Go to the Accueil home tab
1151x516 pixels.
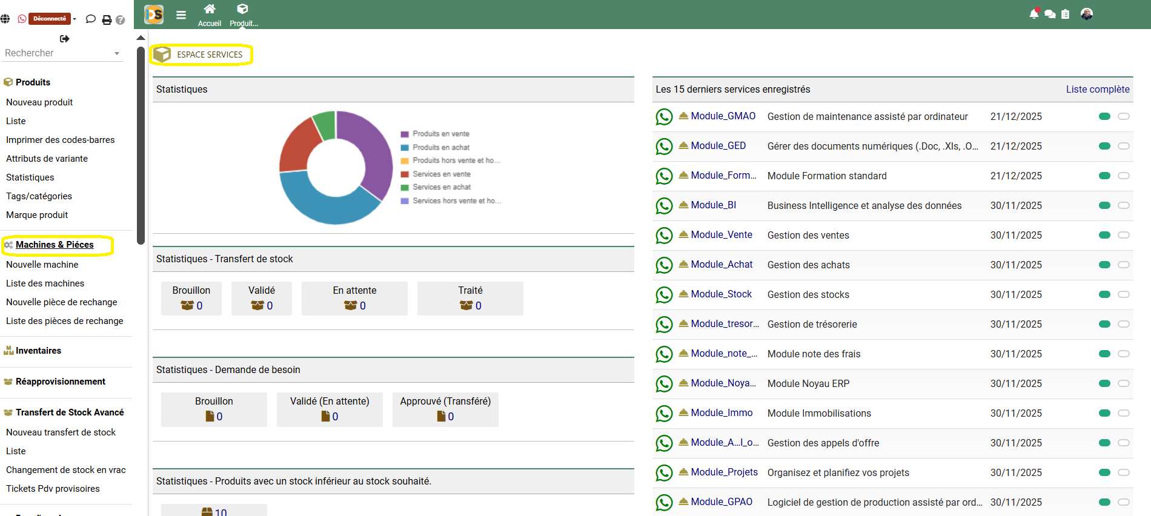210,15
